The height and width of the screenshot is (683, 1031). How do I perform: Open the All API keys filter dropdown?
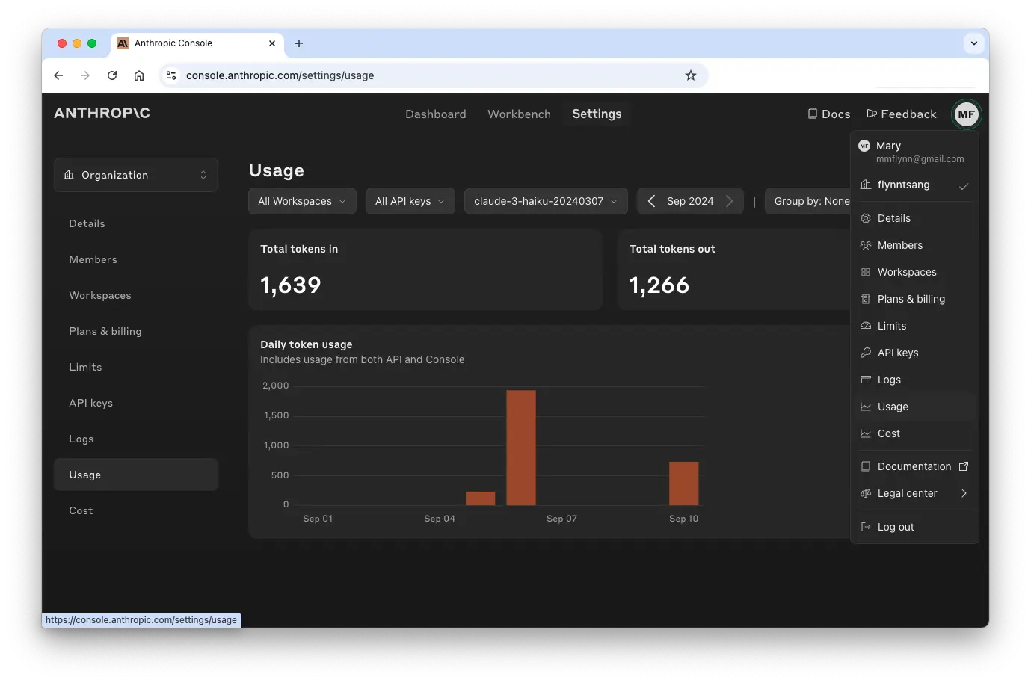coord(410,201)
